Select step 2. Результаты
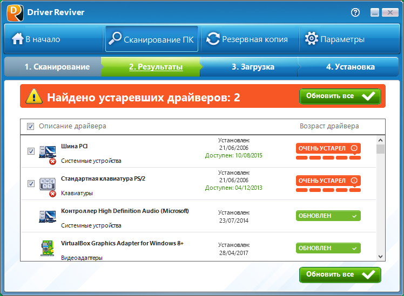Image resolution: width=404 pixels, height=296 pixels. click(x=151, y=67)
